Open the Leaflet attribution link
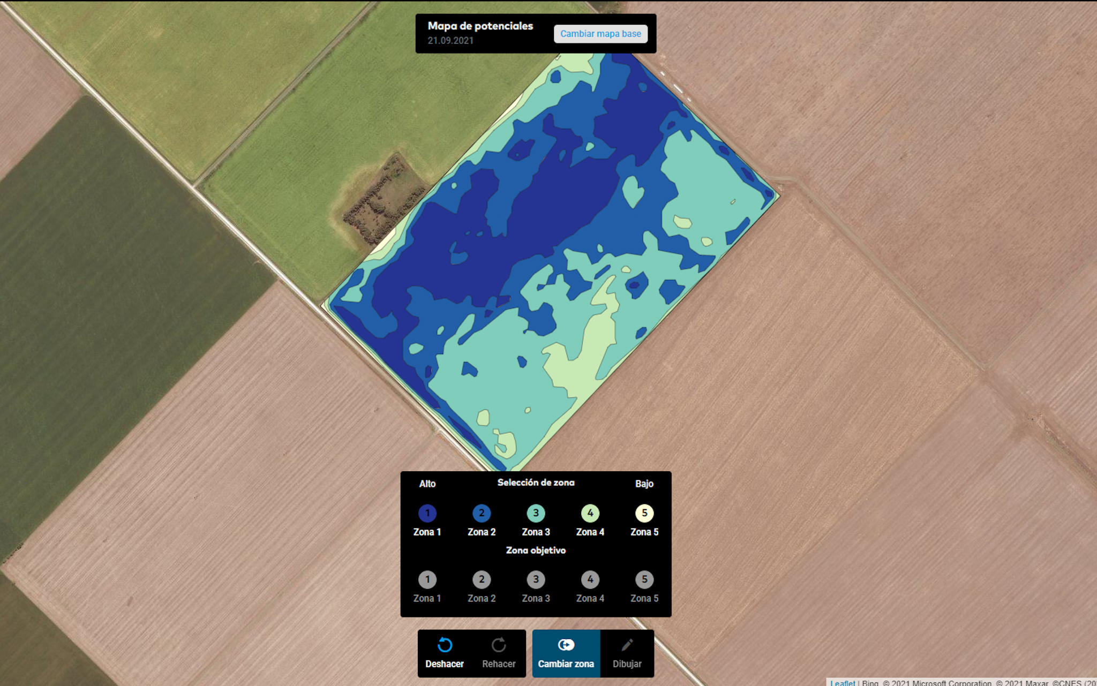 pyautogui.click(x=843, y=682)
